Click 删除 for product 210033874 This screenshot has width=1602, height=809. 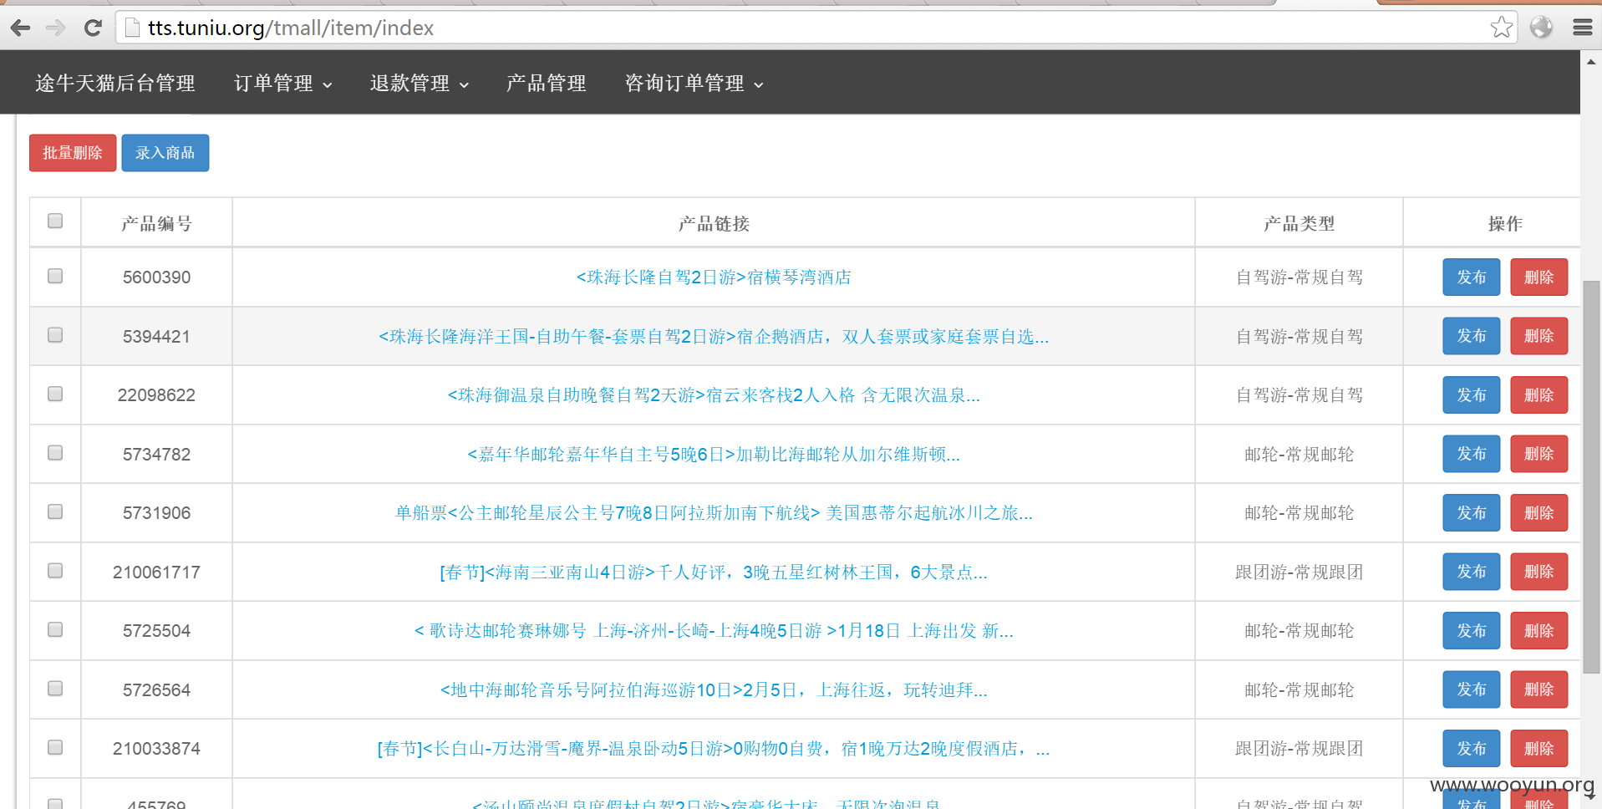1538,749
